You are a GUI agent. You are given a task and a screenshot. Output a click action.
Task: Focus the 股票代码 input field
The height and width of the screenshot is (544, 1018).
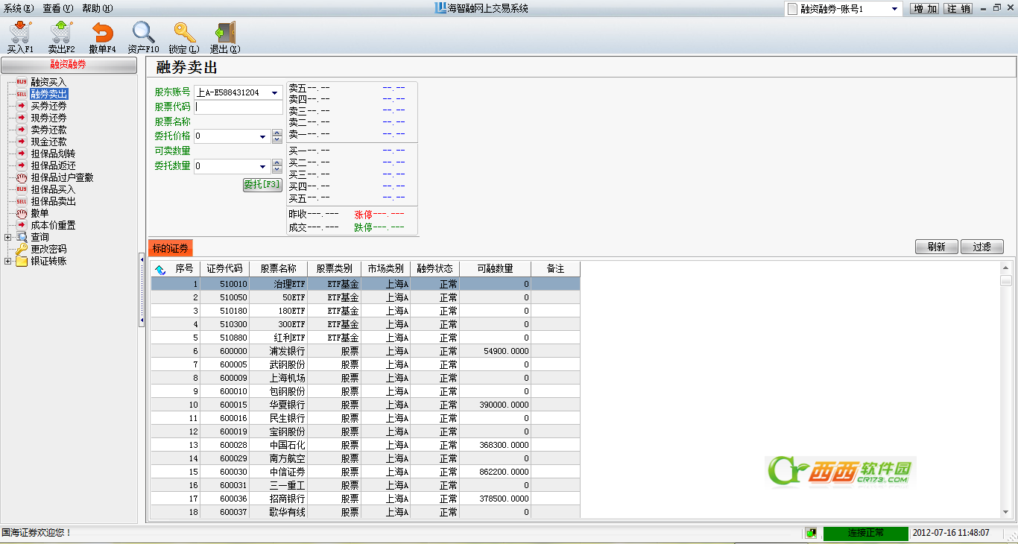pos(238,107)
